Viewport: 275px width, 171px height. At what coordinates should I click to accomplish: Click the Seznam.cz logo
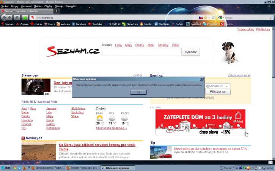coord(73,51)
